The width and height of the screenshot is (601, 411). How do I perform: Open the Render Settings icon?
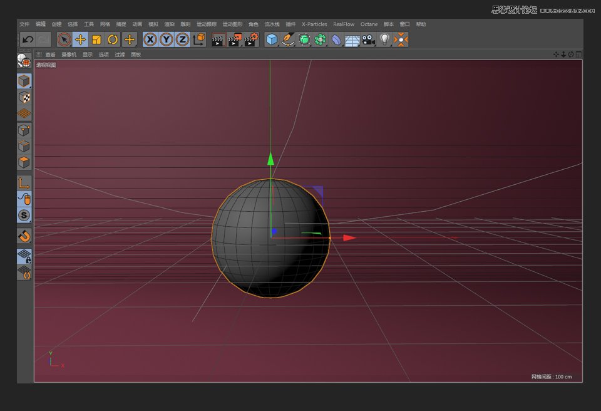pyautogui.click(x=250, y=39)
